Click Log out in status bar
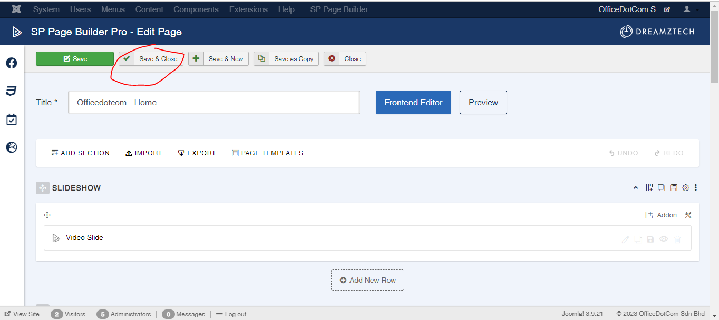 pyautogui.click(x=231, y=314)
